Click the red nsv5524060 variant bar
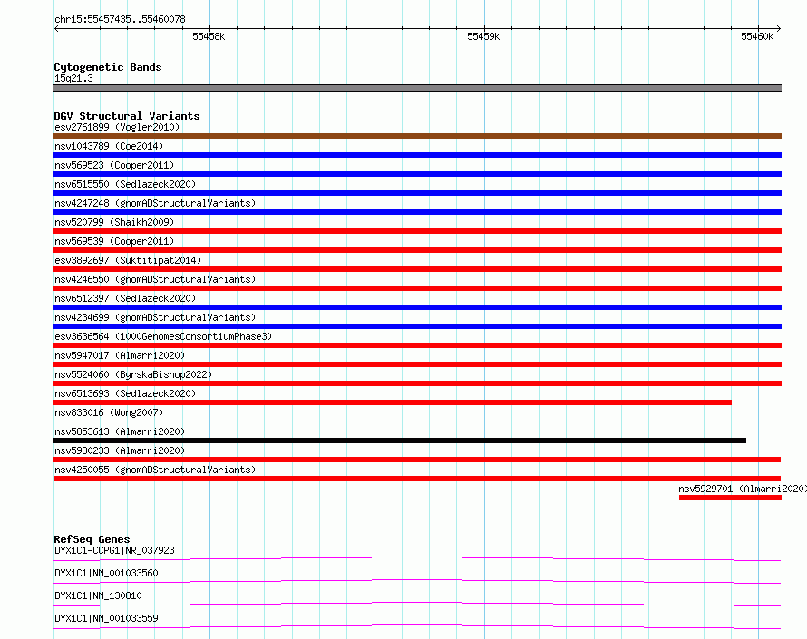The image size is (807, 639). pyautogui.click(x=417, y=383)
